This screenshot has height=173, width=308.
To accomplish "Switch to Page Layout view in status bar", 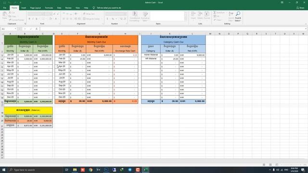I will (x=270, y=165).
